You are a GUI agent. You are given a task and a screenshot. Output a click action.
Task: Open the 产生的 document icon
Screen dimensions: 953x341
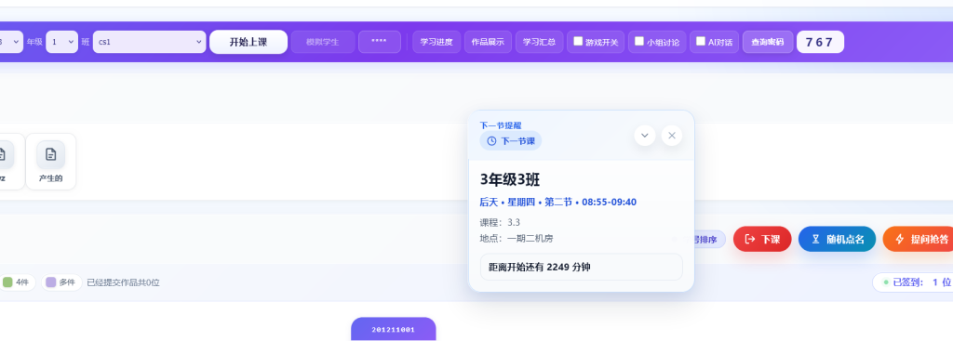pos(50,155)
